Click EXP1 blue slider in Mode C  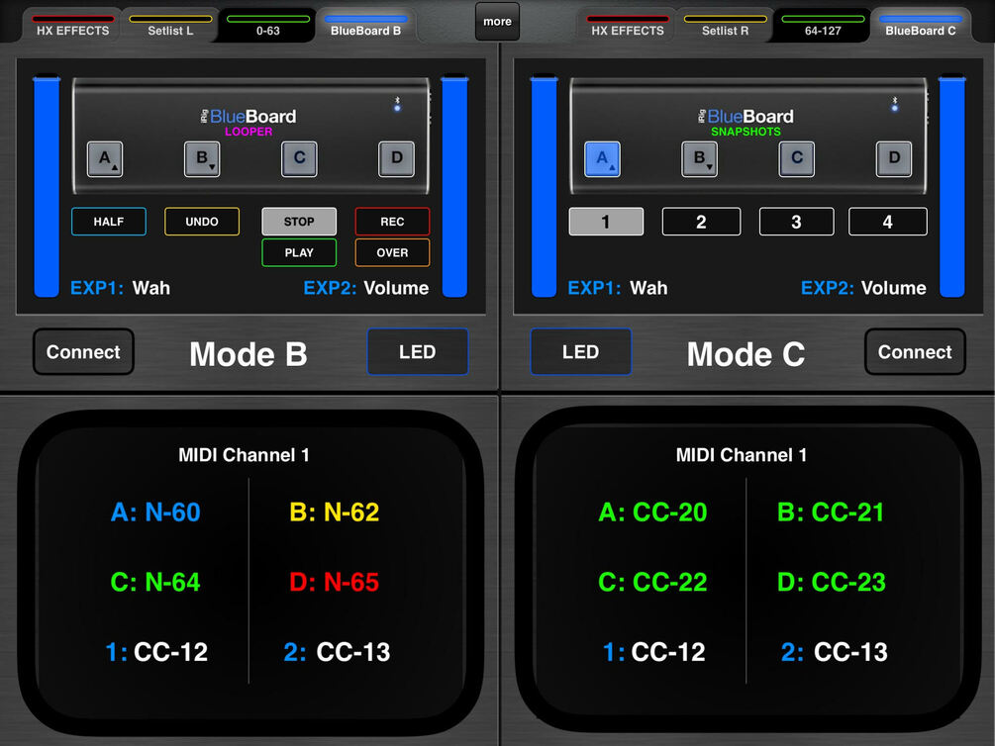(x=544, y=186)
